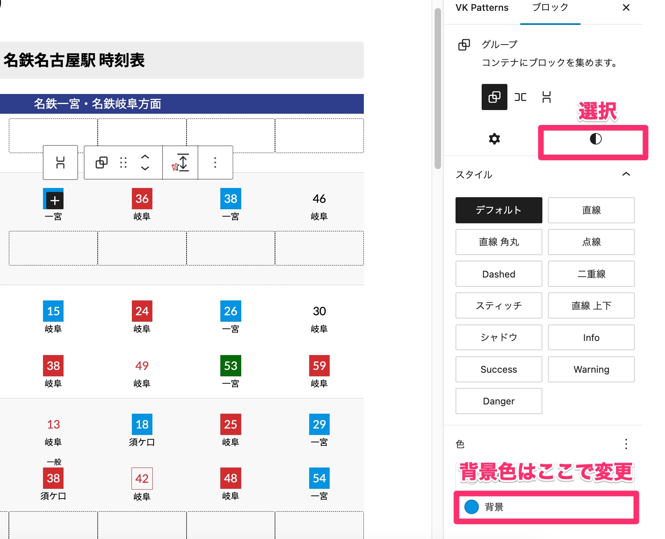Select the Warning style

tap(591, 369)
